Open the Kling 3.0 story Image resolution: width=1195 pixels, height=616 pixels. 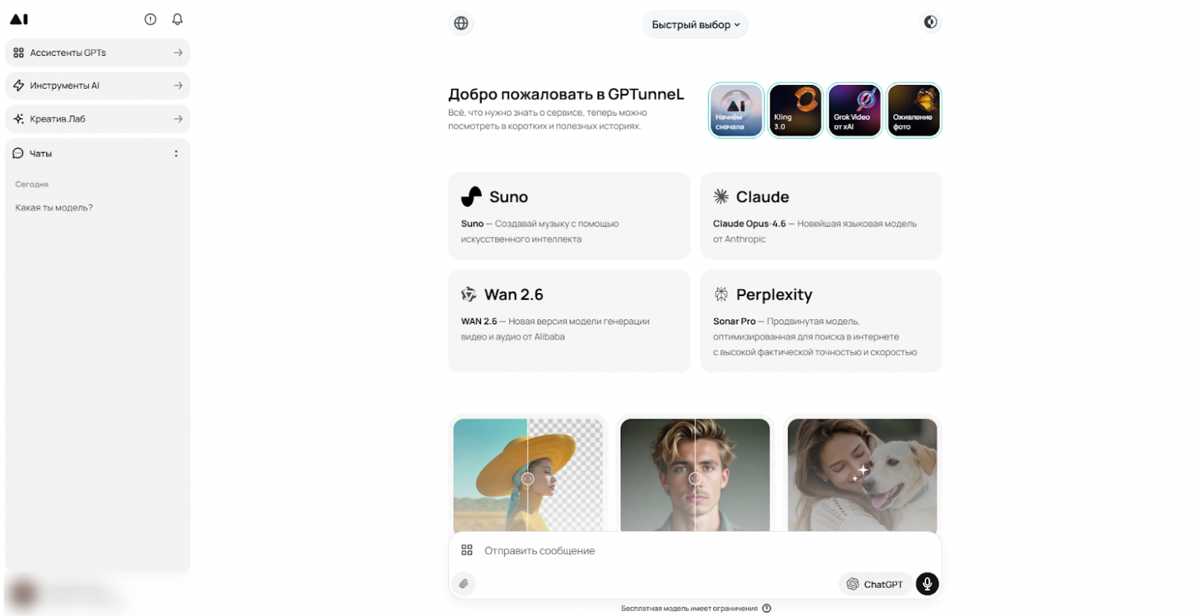[x=795, y=110]
